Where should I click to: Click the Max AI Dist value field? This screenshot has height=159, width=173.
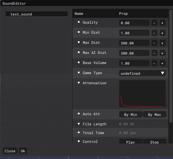tap(134, 53)
